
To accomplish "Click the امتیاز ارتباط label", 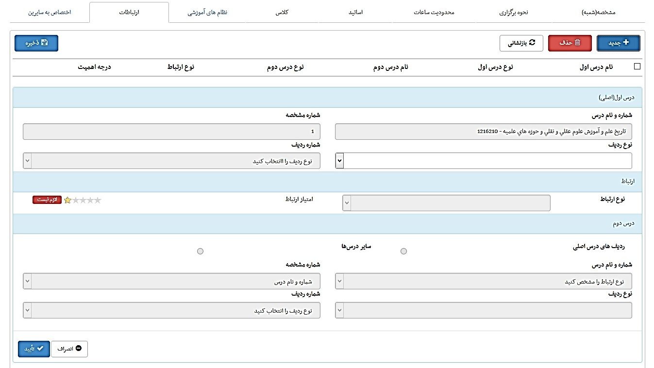I will (x=299, y=200).
